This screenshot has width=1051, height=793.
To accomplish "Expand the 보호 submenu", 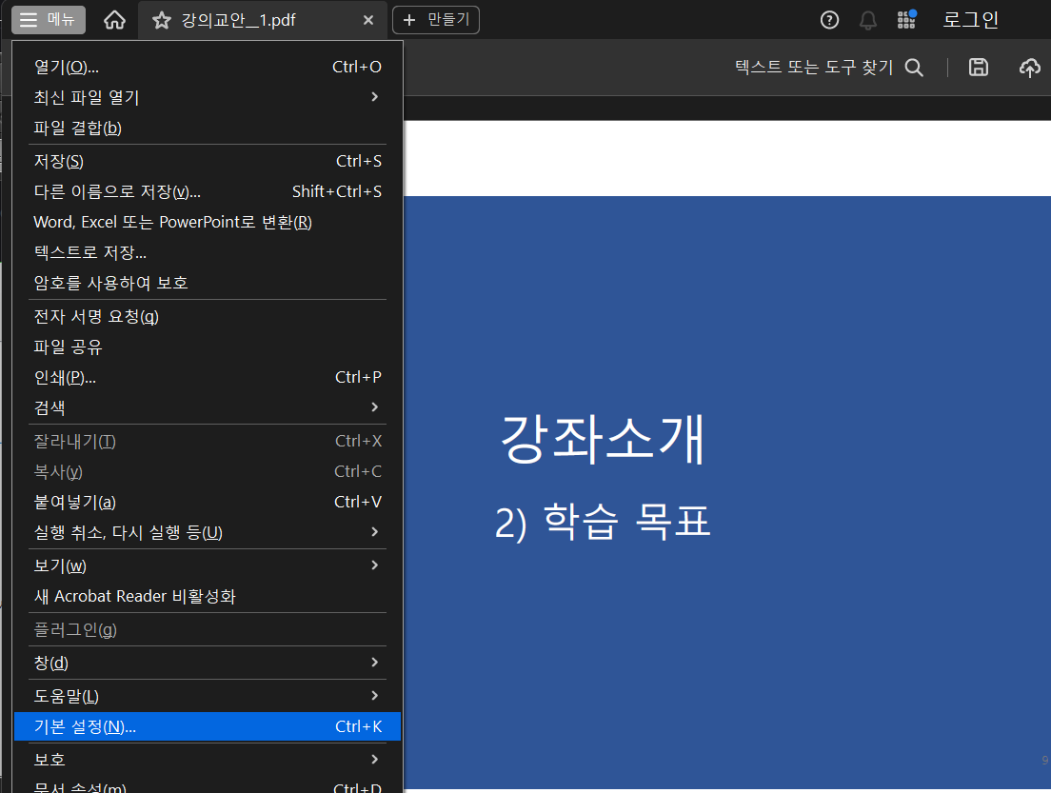I will coord(208,760).
